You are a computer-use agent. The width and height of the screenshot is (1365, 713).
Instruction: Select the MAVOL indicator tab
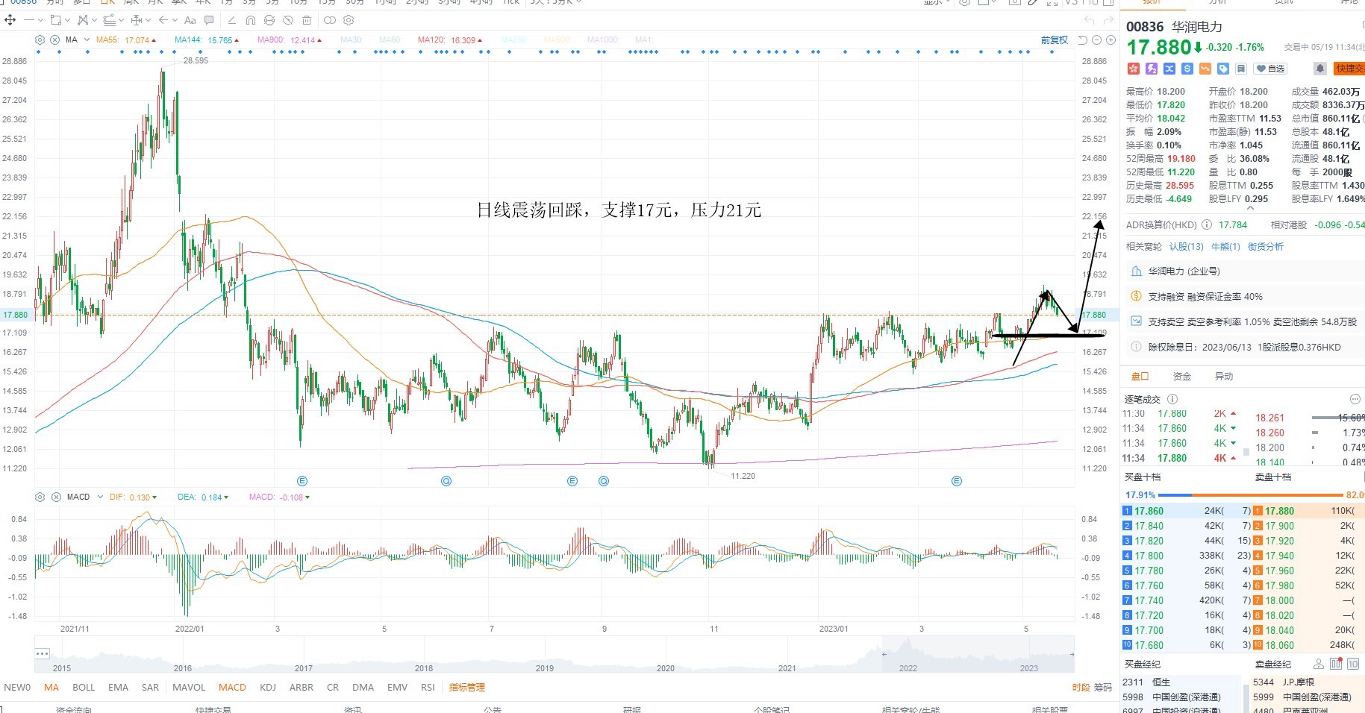click(x=189, y=688)
